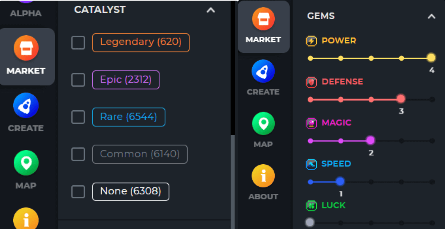Screen dimensions: 445x229
Task: Click the Magic slider handle at level 2
Action: [371, 140]
